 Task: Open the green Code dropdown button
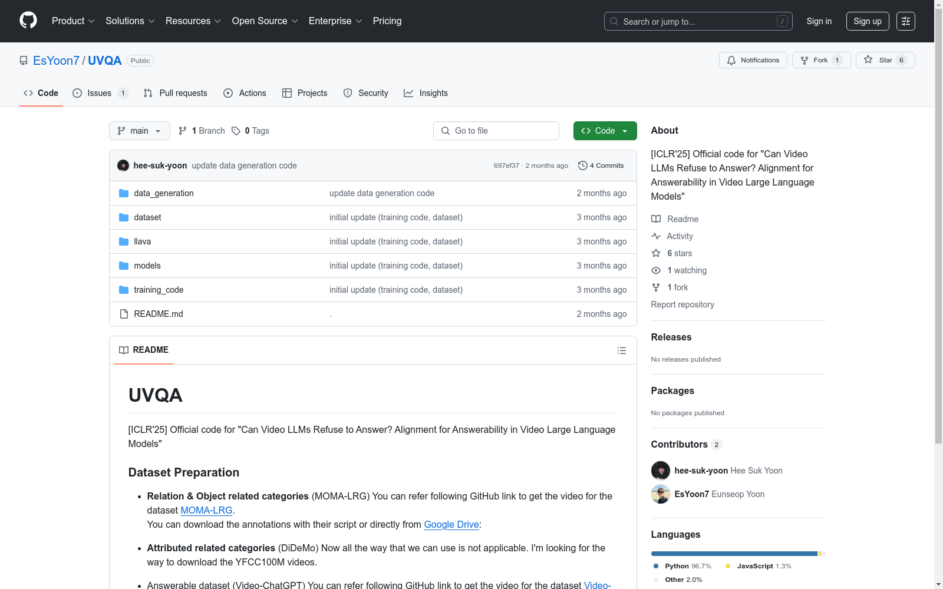[x=605, y=131]
